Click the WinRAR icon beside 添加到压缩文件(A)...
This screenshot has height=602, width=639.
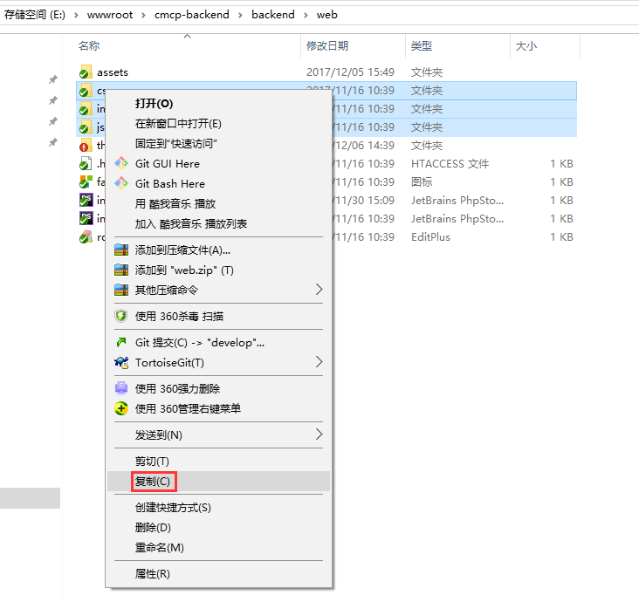[121, 250]
